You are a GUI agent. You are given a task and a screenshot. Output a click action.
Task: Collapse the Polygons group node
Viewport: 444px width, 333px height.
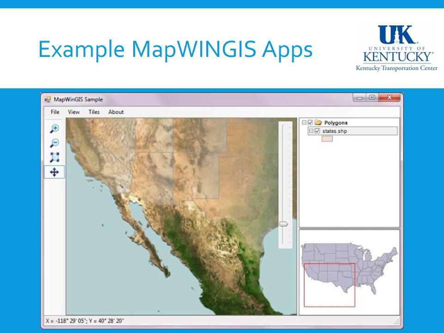point(304,123)
